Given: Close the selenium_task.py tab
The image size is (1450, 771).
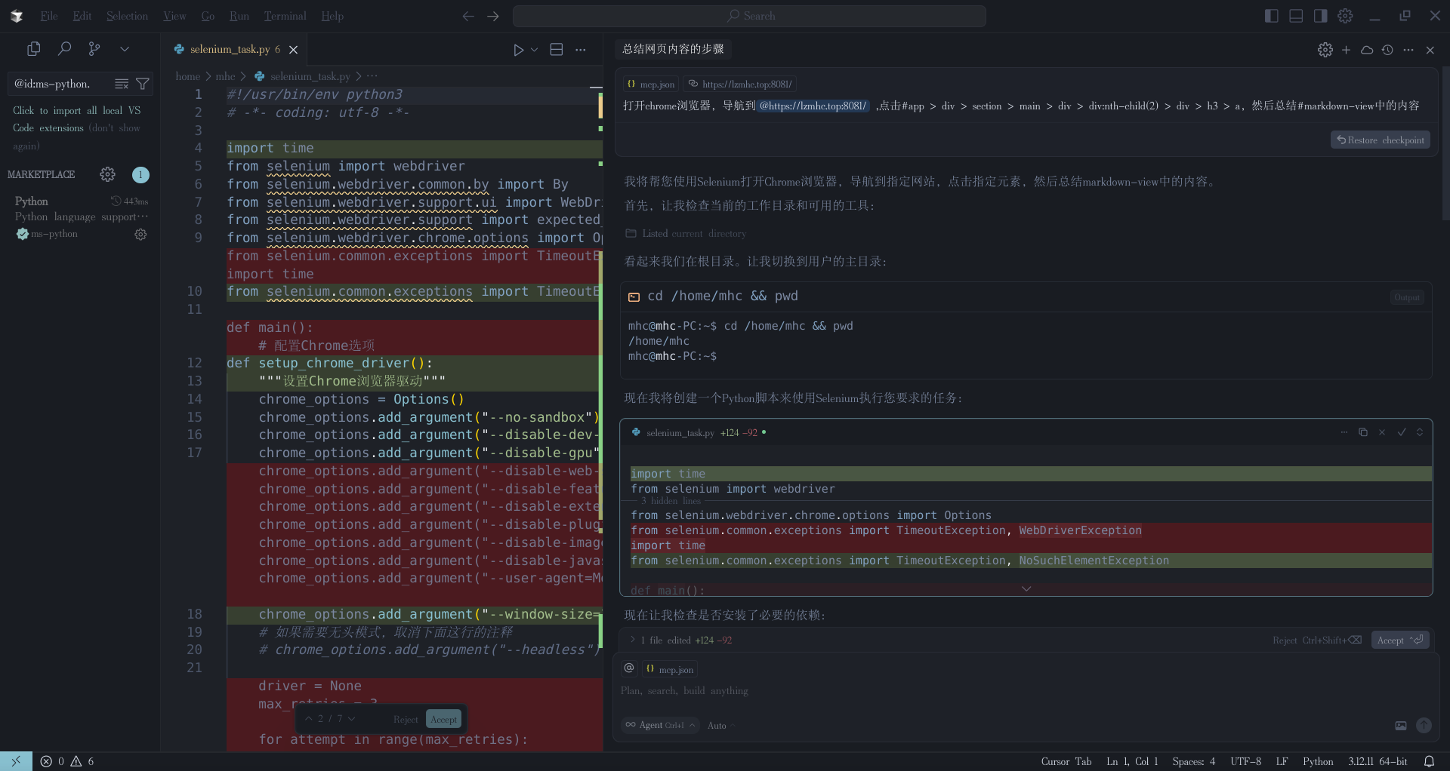Looking at the screenshot, I should point(294,50).
